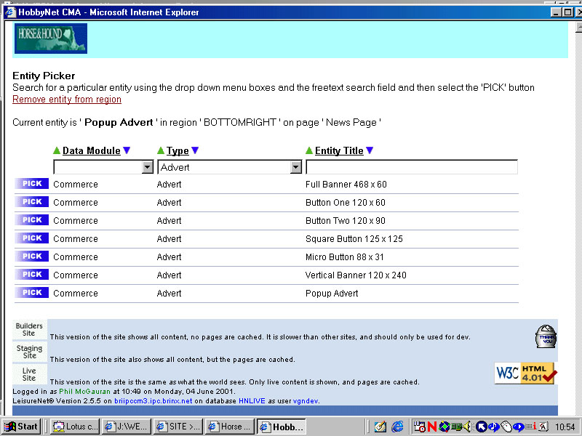582x436 pixels.
Task: Open the Windows Start menu
Action: [x=21, y=427]
